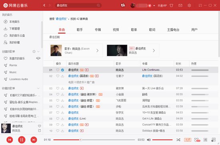220x145 pixels.
Task: Open the listen-together sync icon in header
Action: coord(123,5)
